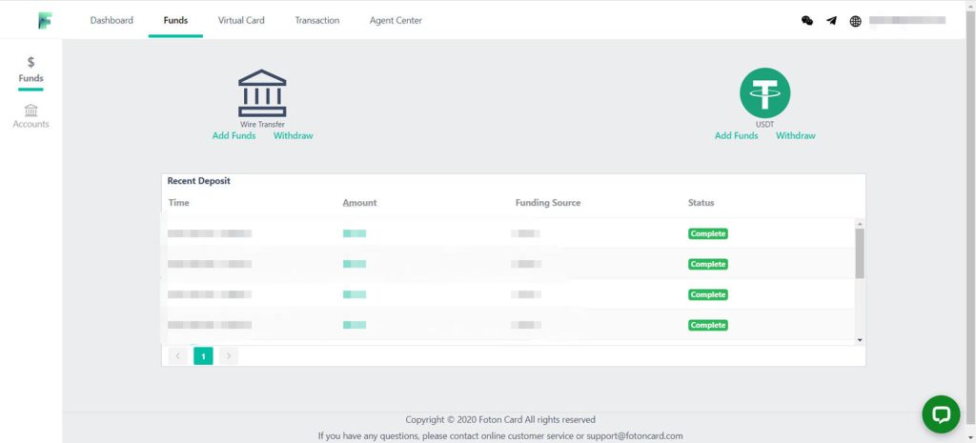976x443 pixels.
Task: Click the Wire Transfer label text
Action: pyautogui.click(x=262, y=125)
